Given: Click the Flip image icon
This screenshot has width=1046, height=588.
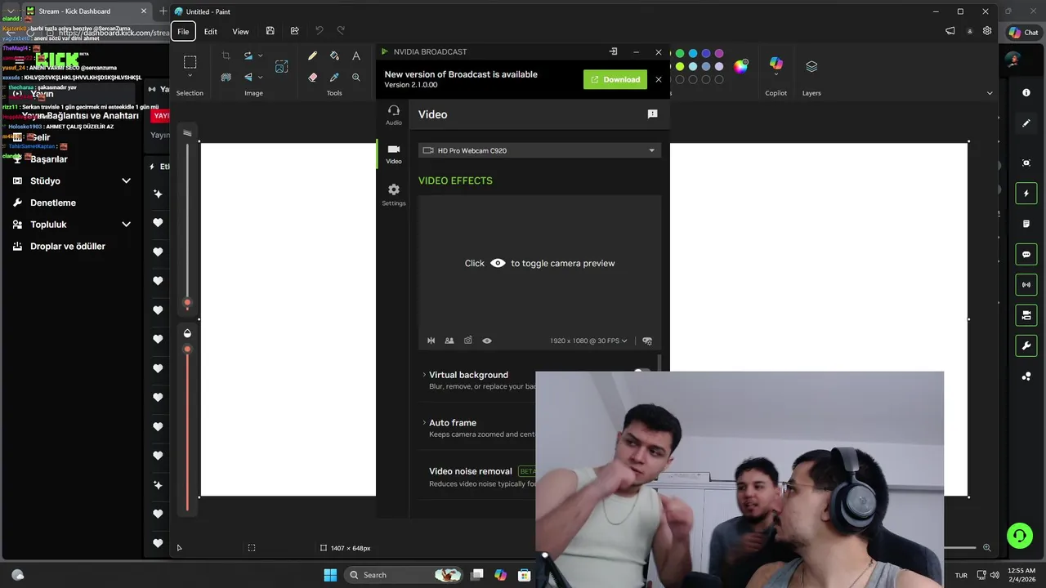Looking at the screenshot, I should point(248,78).
